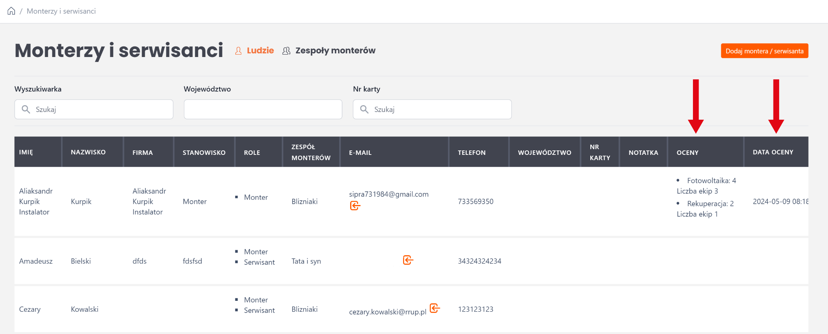Sort by the Oceny column header
The image size is (828, 334).
tap(687, 152)
